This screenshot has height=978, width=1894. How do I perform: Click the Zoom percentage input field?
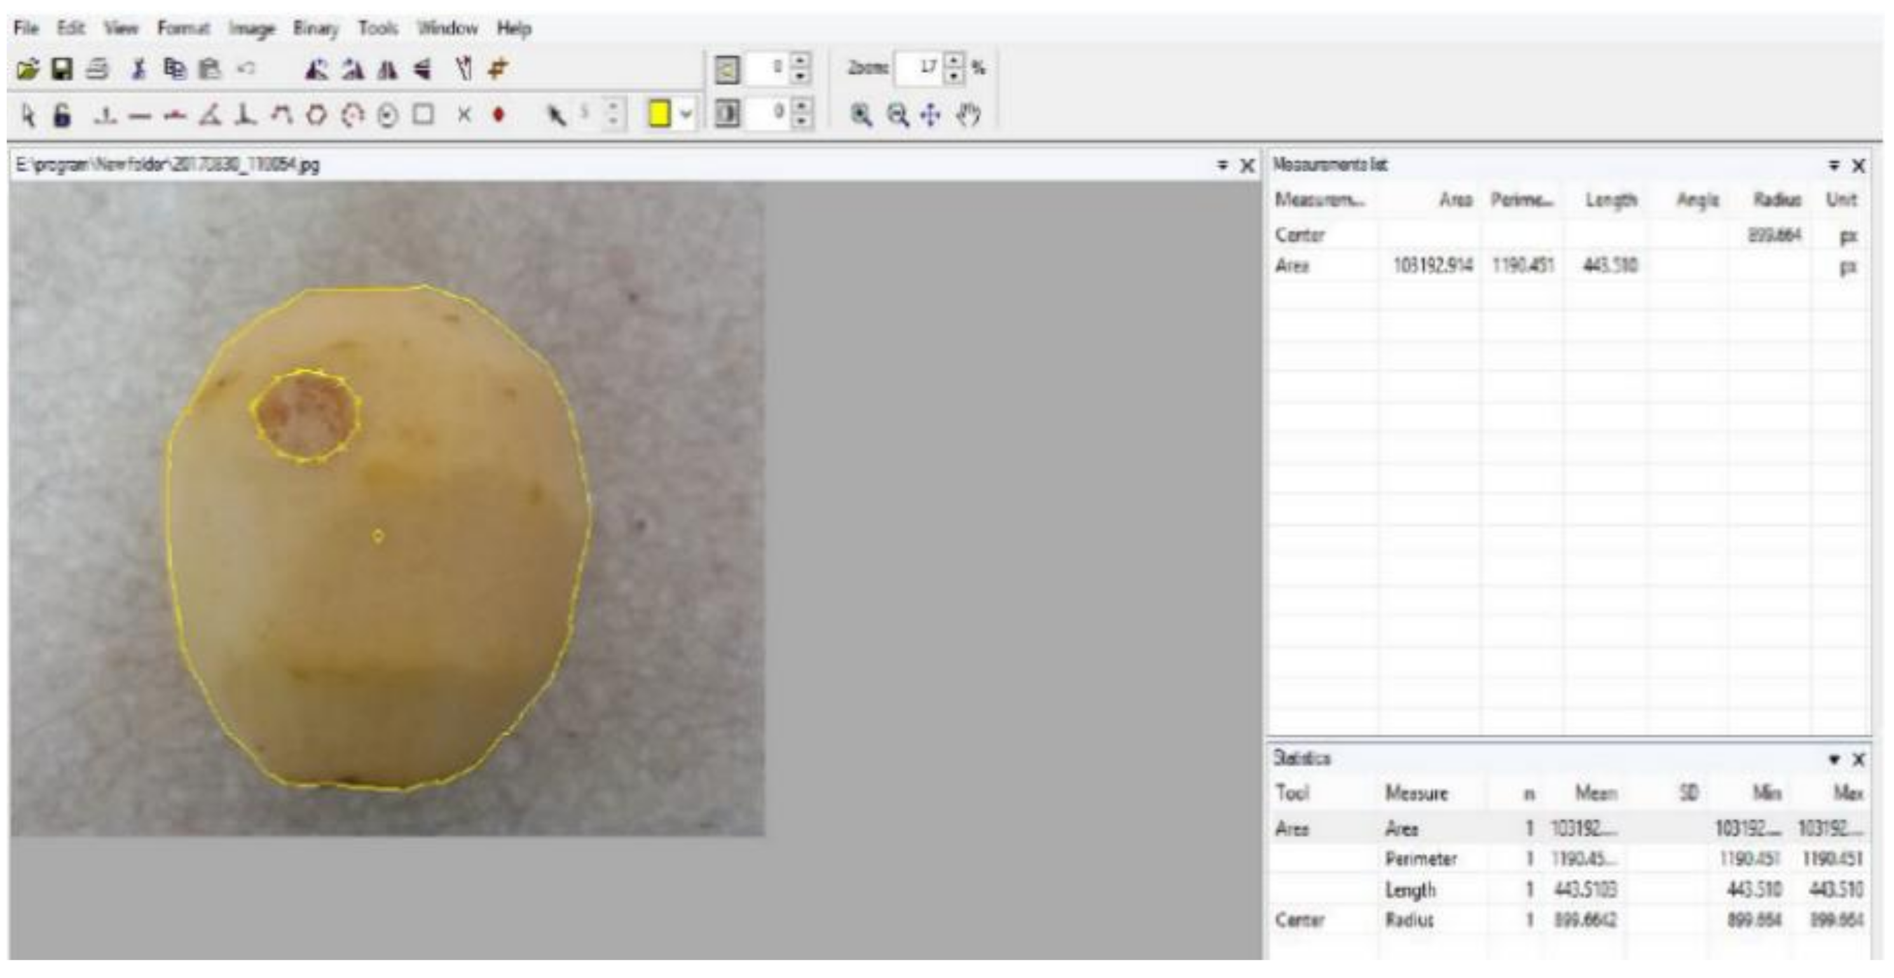click(919, 67)
